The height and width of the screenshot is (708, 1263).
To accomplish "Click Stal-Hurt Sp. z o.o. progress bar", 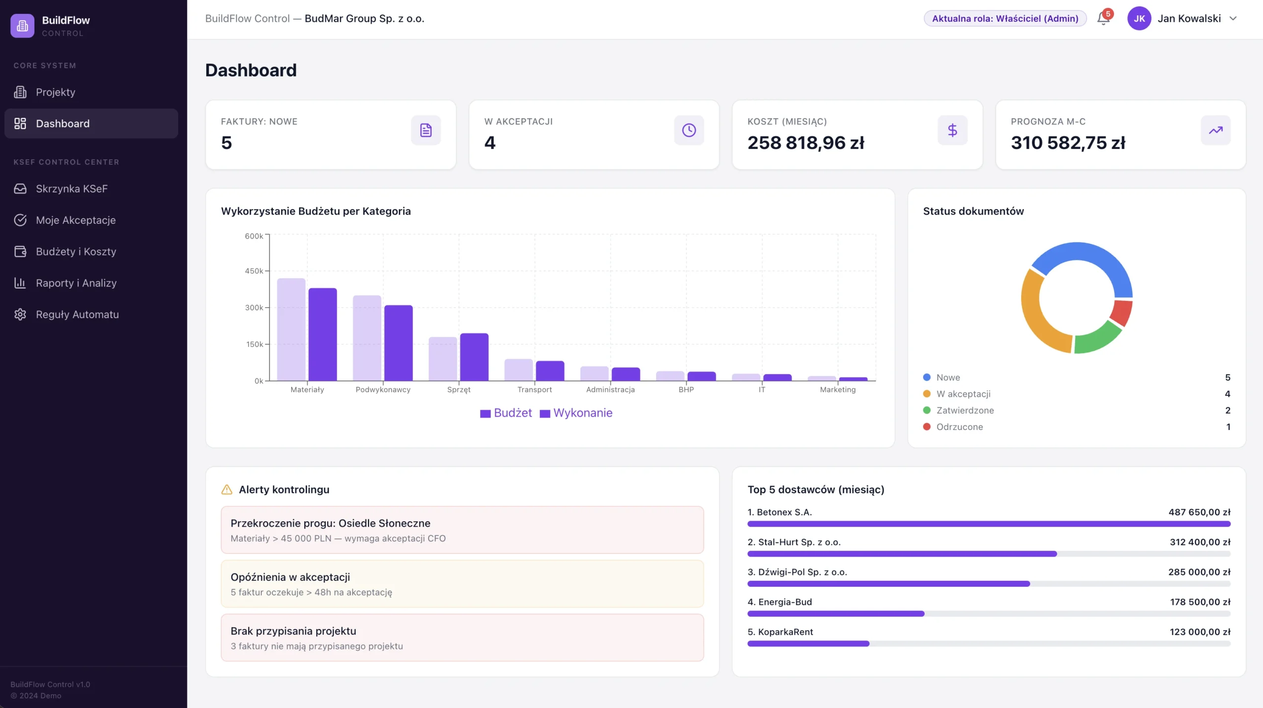I will (989, 554).
